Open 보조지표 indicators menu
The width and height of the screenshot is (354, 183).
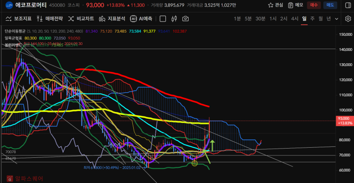click(x=18, y=19)
